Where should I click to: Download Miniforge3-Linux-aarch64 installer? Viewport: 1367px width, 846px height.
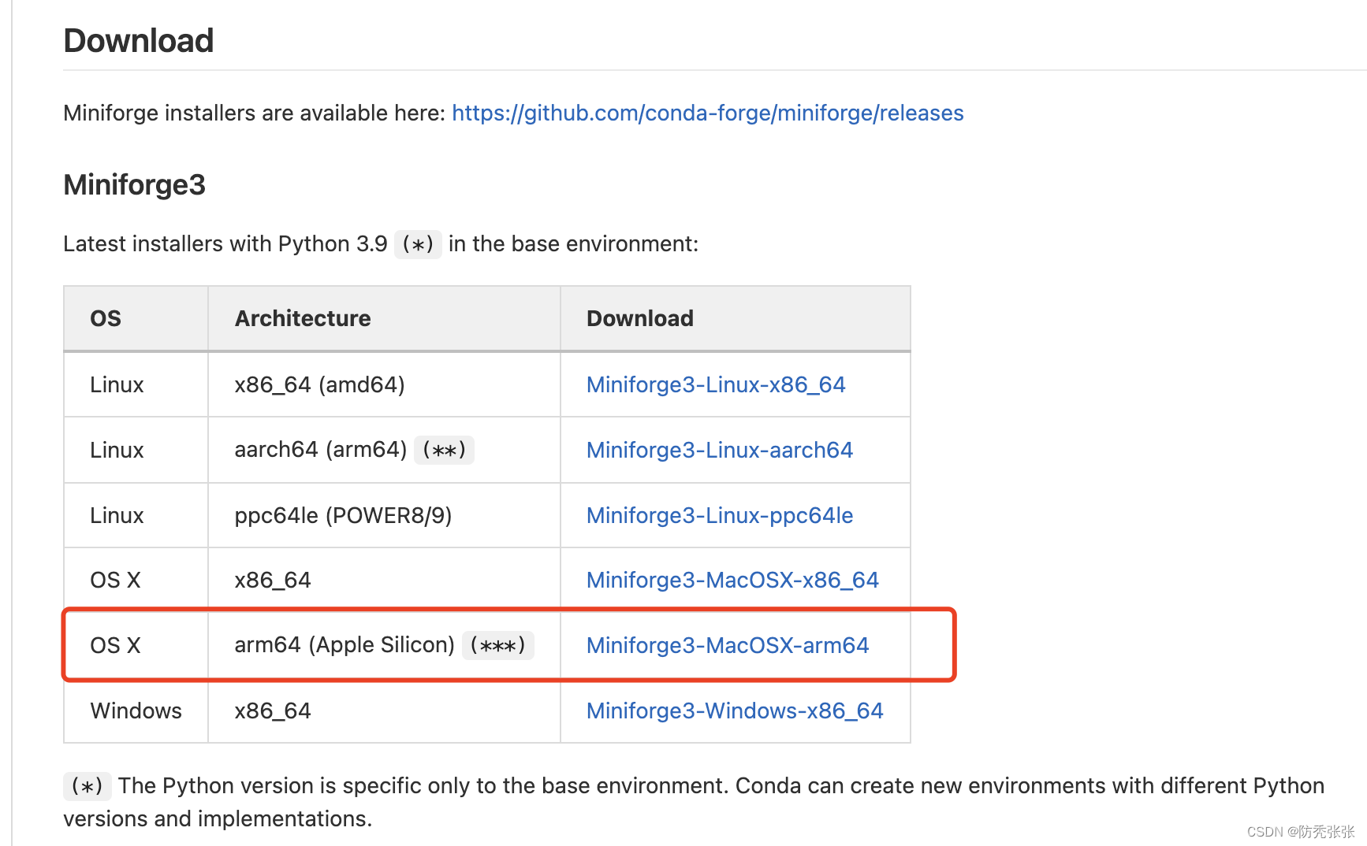(720, 450)
